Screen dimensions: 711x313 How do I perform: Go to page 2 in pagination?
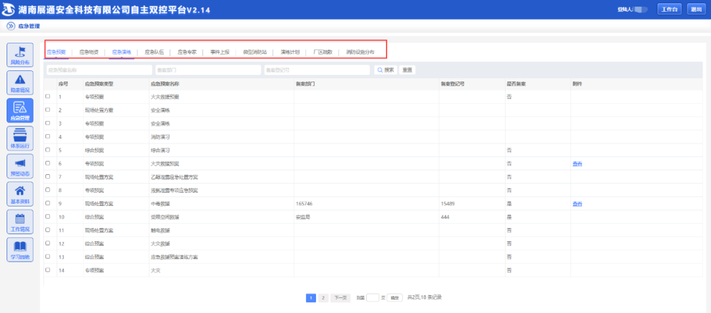[323, 298]
